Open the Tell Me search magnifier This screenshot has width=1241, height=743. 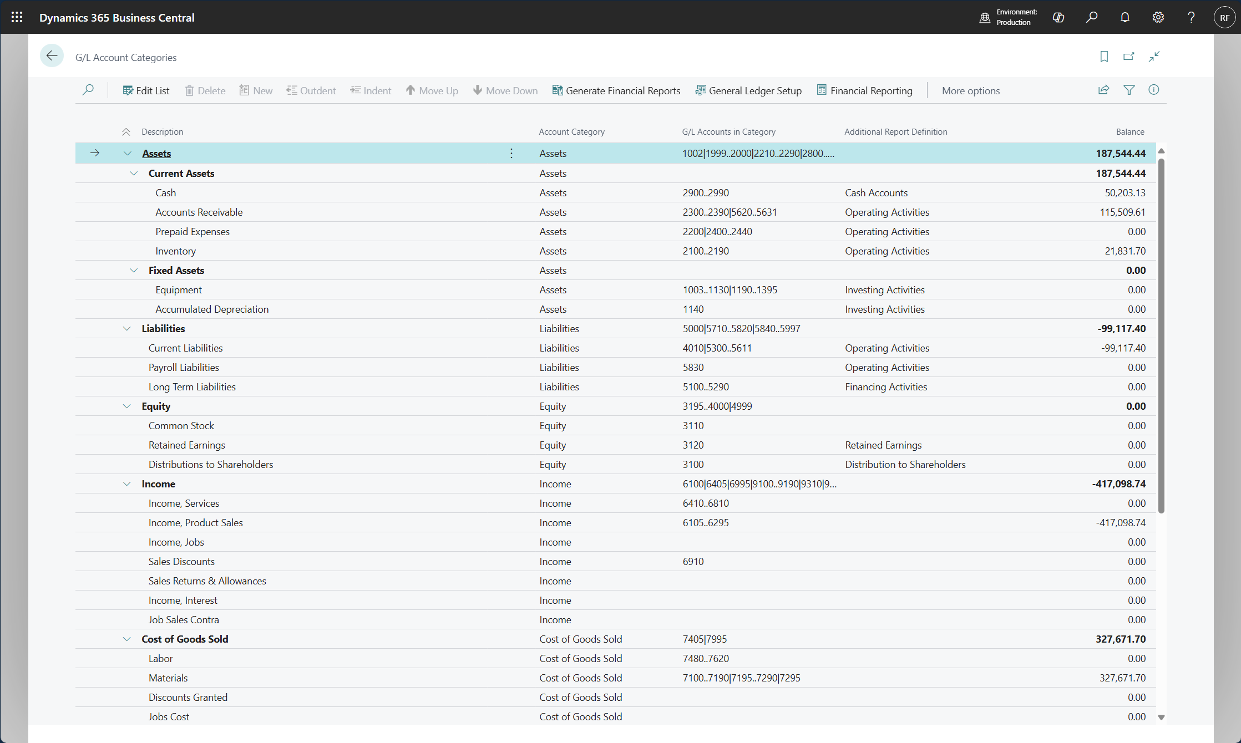[1092, 17]
